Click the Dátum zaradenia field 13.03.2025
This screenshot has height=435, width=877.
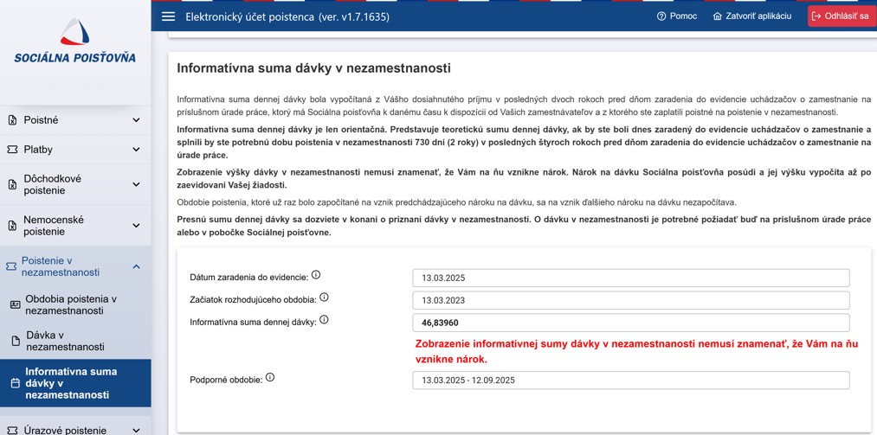click(631, 278)
